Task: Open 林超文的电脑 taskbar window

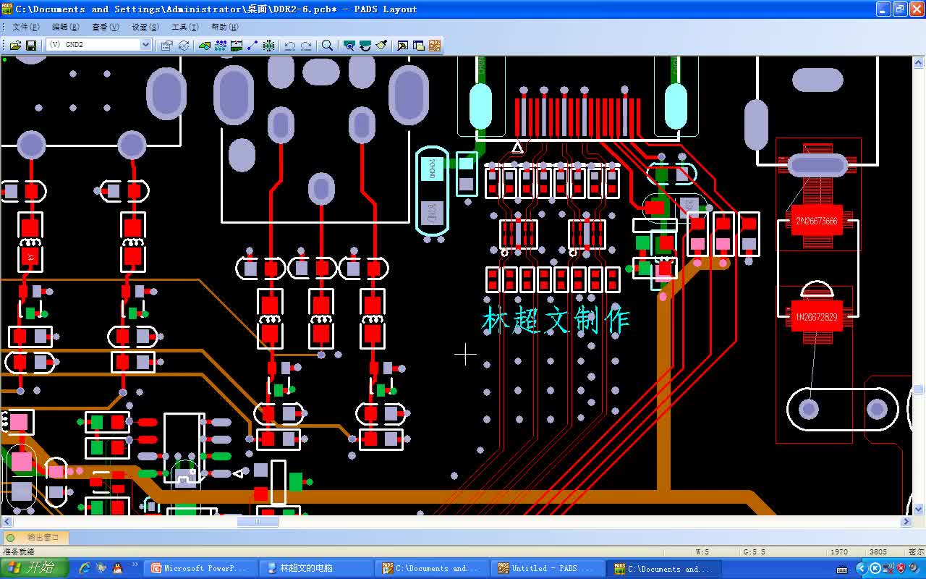Action: (315, 568)
